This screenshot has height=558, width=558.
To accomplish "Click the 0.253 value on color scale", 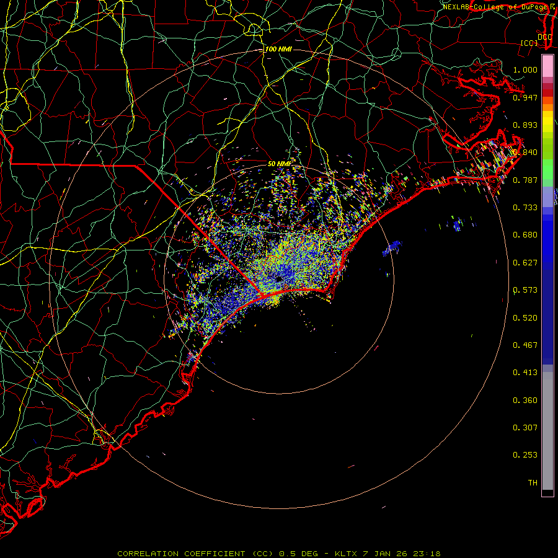I will [x=525, y=455].
